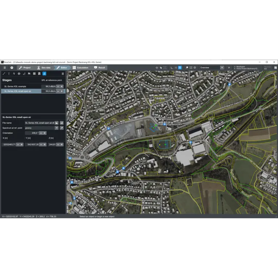Click the zoom to extents icon
The width and height of the screenshot is (278, 278).
pos(165,68)
